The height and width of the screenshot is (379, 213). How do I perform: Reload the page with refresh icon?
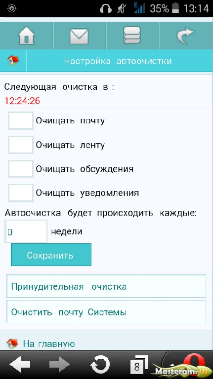[x=100, y=364]
